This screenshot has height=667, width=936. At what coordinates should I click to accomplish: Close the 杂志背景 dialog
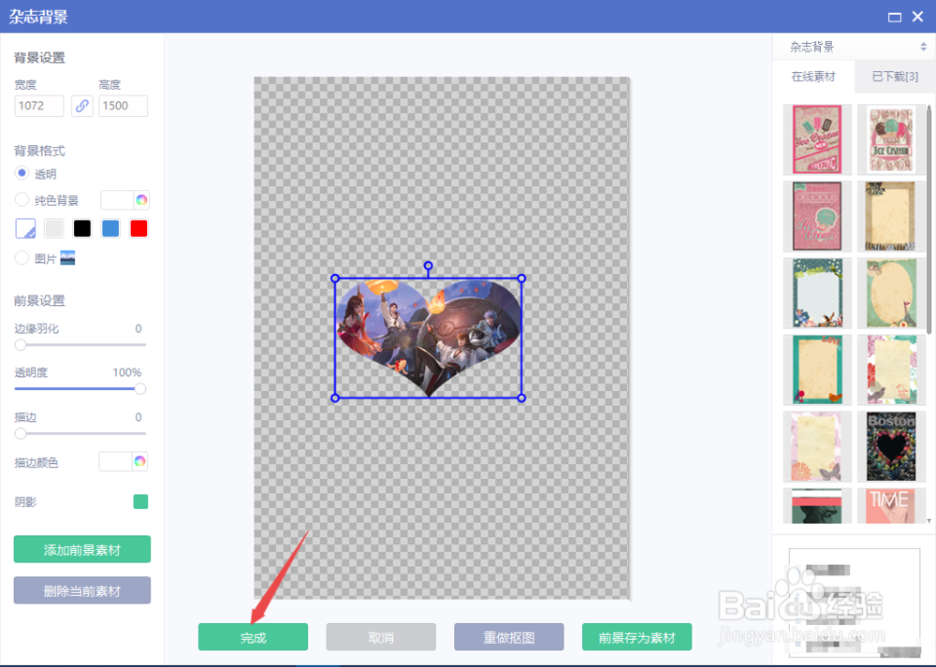pyautogui.click(x=918, y=17)
